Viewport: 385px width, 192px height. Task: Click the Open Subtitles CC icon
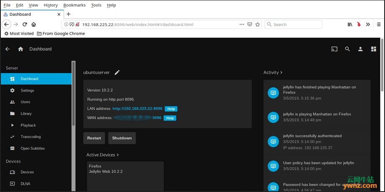tap(12, 148)
